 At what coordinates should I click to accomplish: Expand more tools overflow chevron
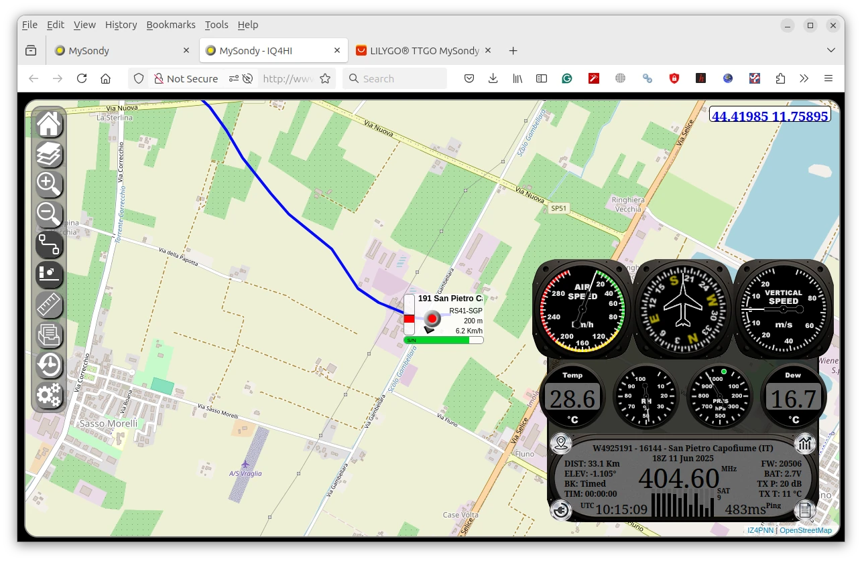[804, 78]
